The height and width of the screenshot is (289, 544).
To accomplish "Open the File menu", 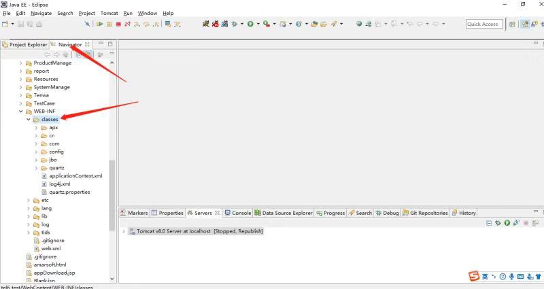I will tap(7, 13).
